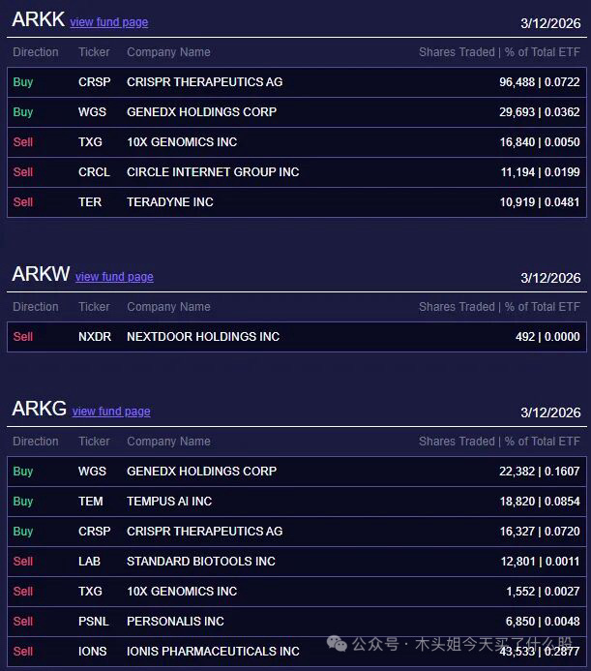Click Sell label in 10X GENOMICS row of ARKK

pos(23,142)
